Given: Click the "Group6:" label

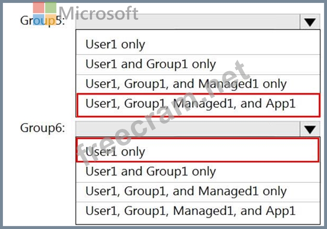Looking at the screenshot, I should (42, 128).
